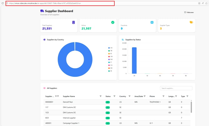
Task: Open filter for Phone column
Action: (163, 96)
